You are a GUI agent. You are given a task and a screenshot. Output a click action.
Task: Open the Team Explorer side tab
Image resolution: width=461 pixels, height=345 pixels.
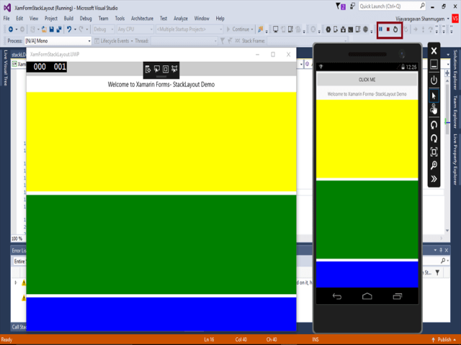pos(455,112)
